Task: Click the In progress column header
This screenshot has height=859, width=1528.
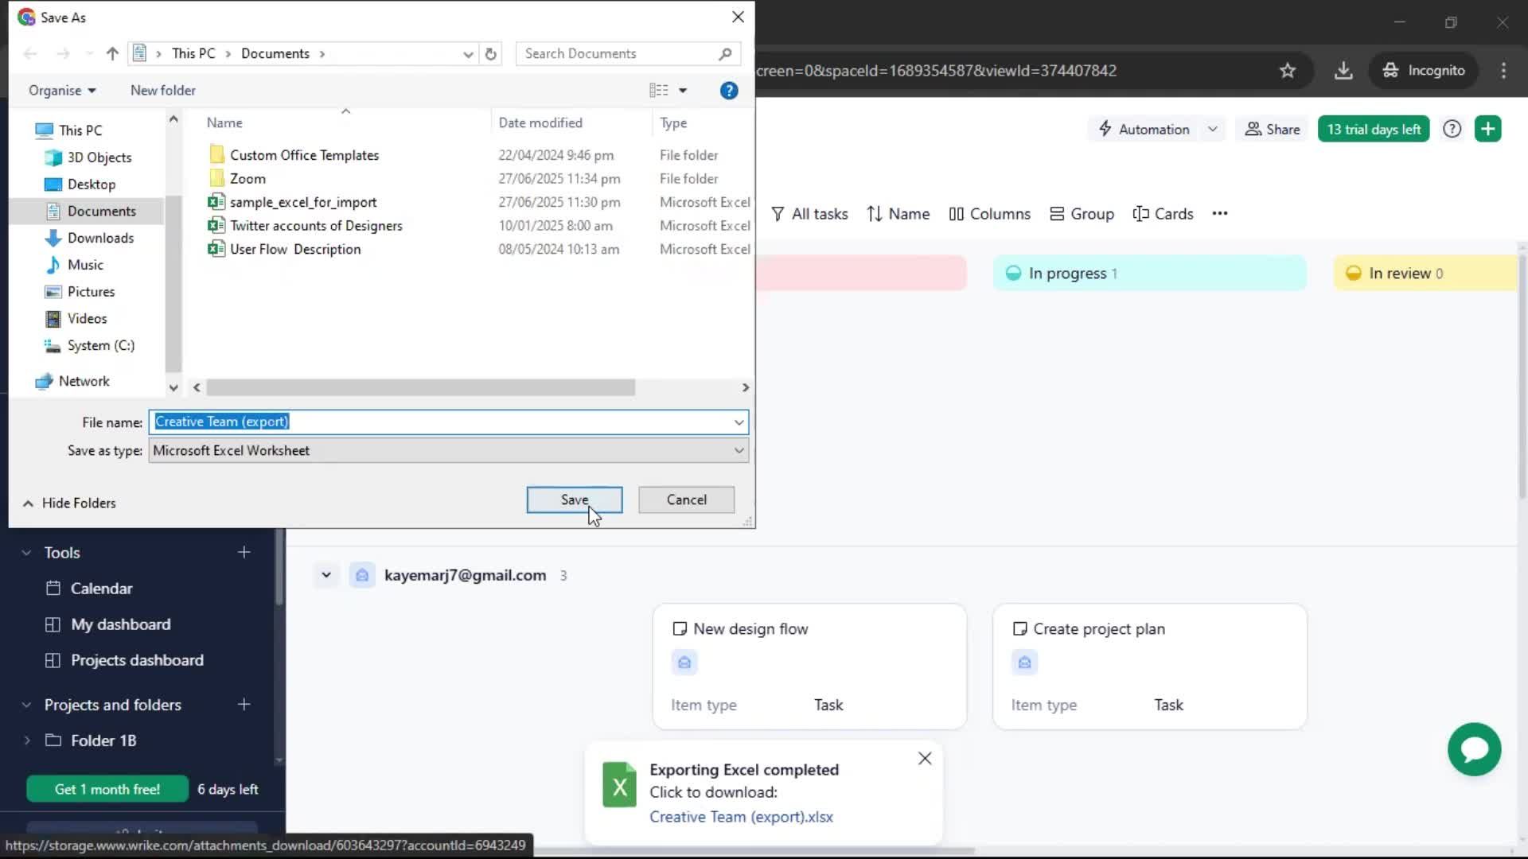Action: pos(1149,273)
